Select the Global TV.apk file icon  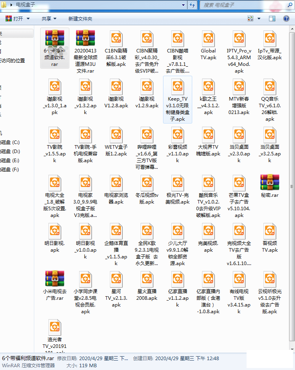pyautogui.click(x=208, y=39)
